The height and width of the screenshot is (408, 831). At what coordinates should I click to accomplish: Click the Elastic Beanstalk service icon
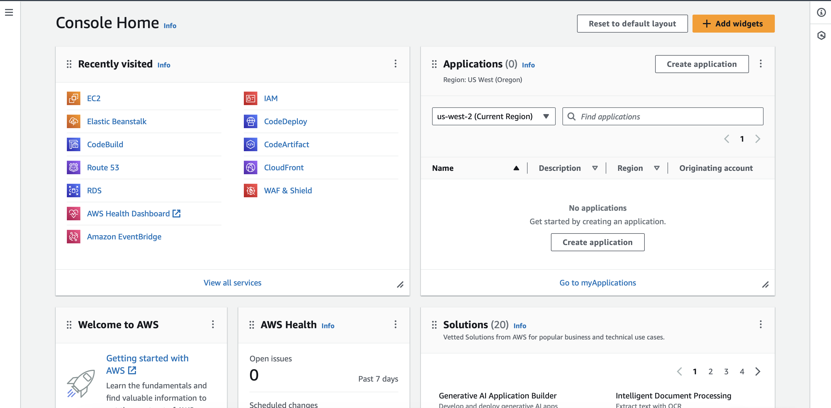(x=74, y=121)
